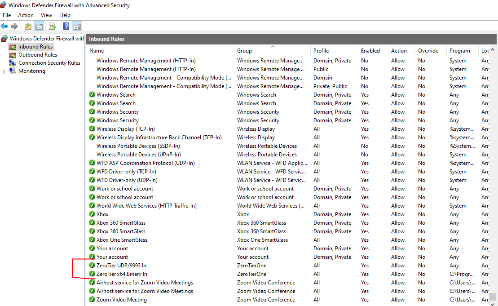498x306 pixels.
Task: Click green check icon beside ZeroTier UDP/9993 In
Action: [92, 266]
